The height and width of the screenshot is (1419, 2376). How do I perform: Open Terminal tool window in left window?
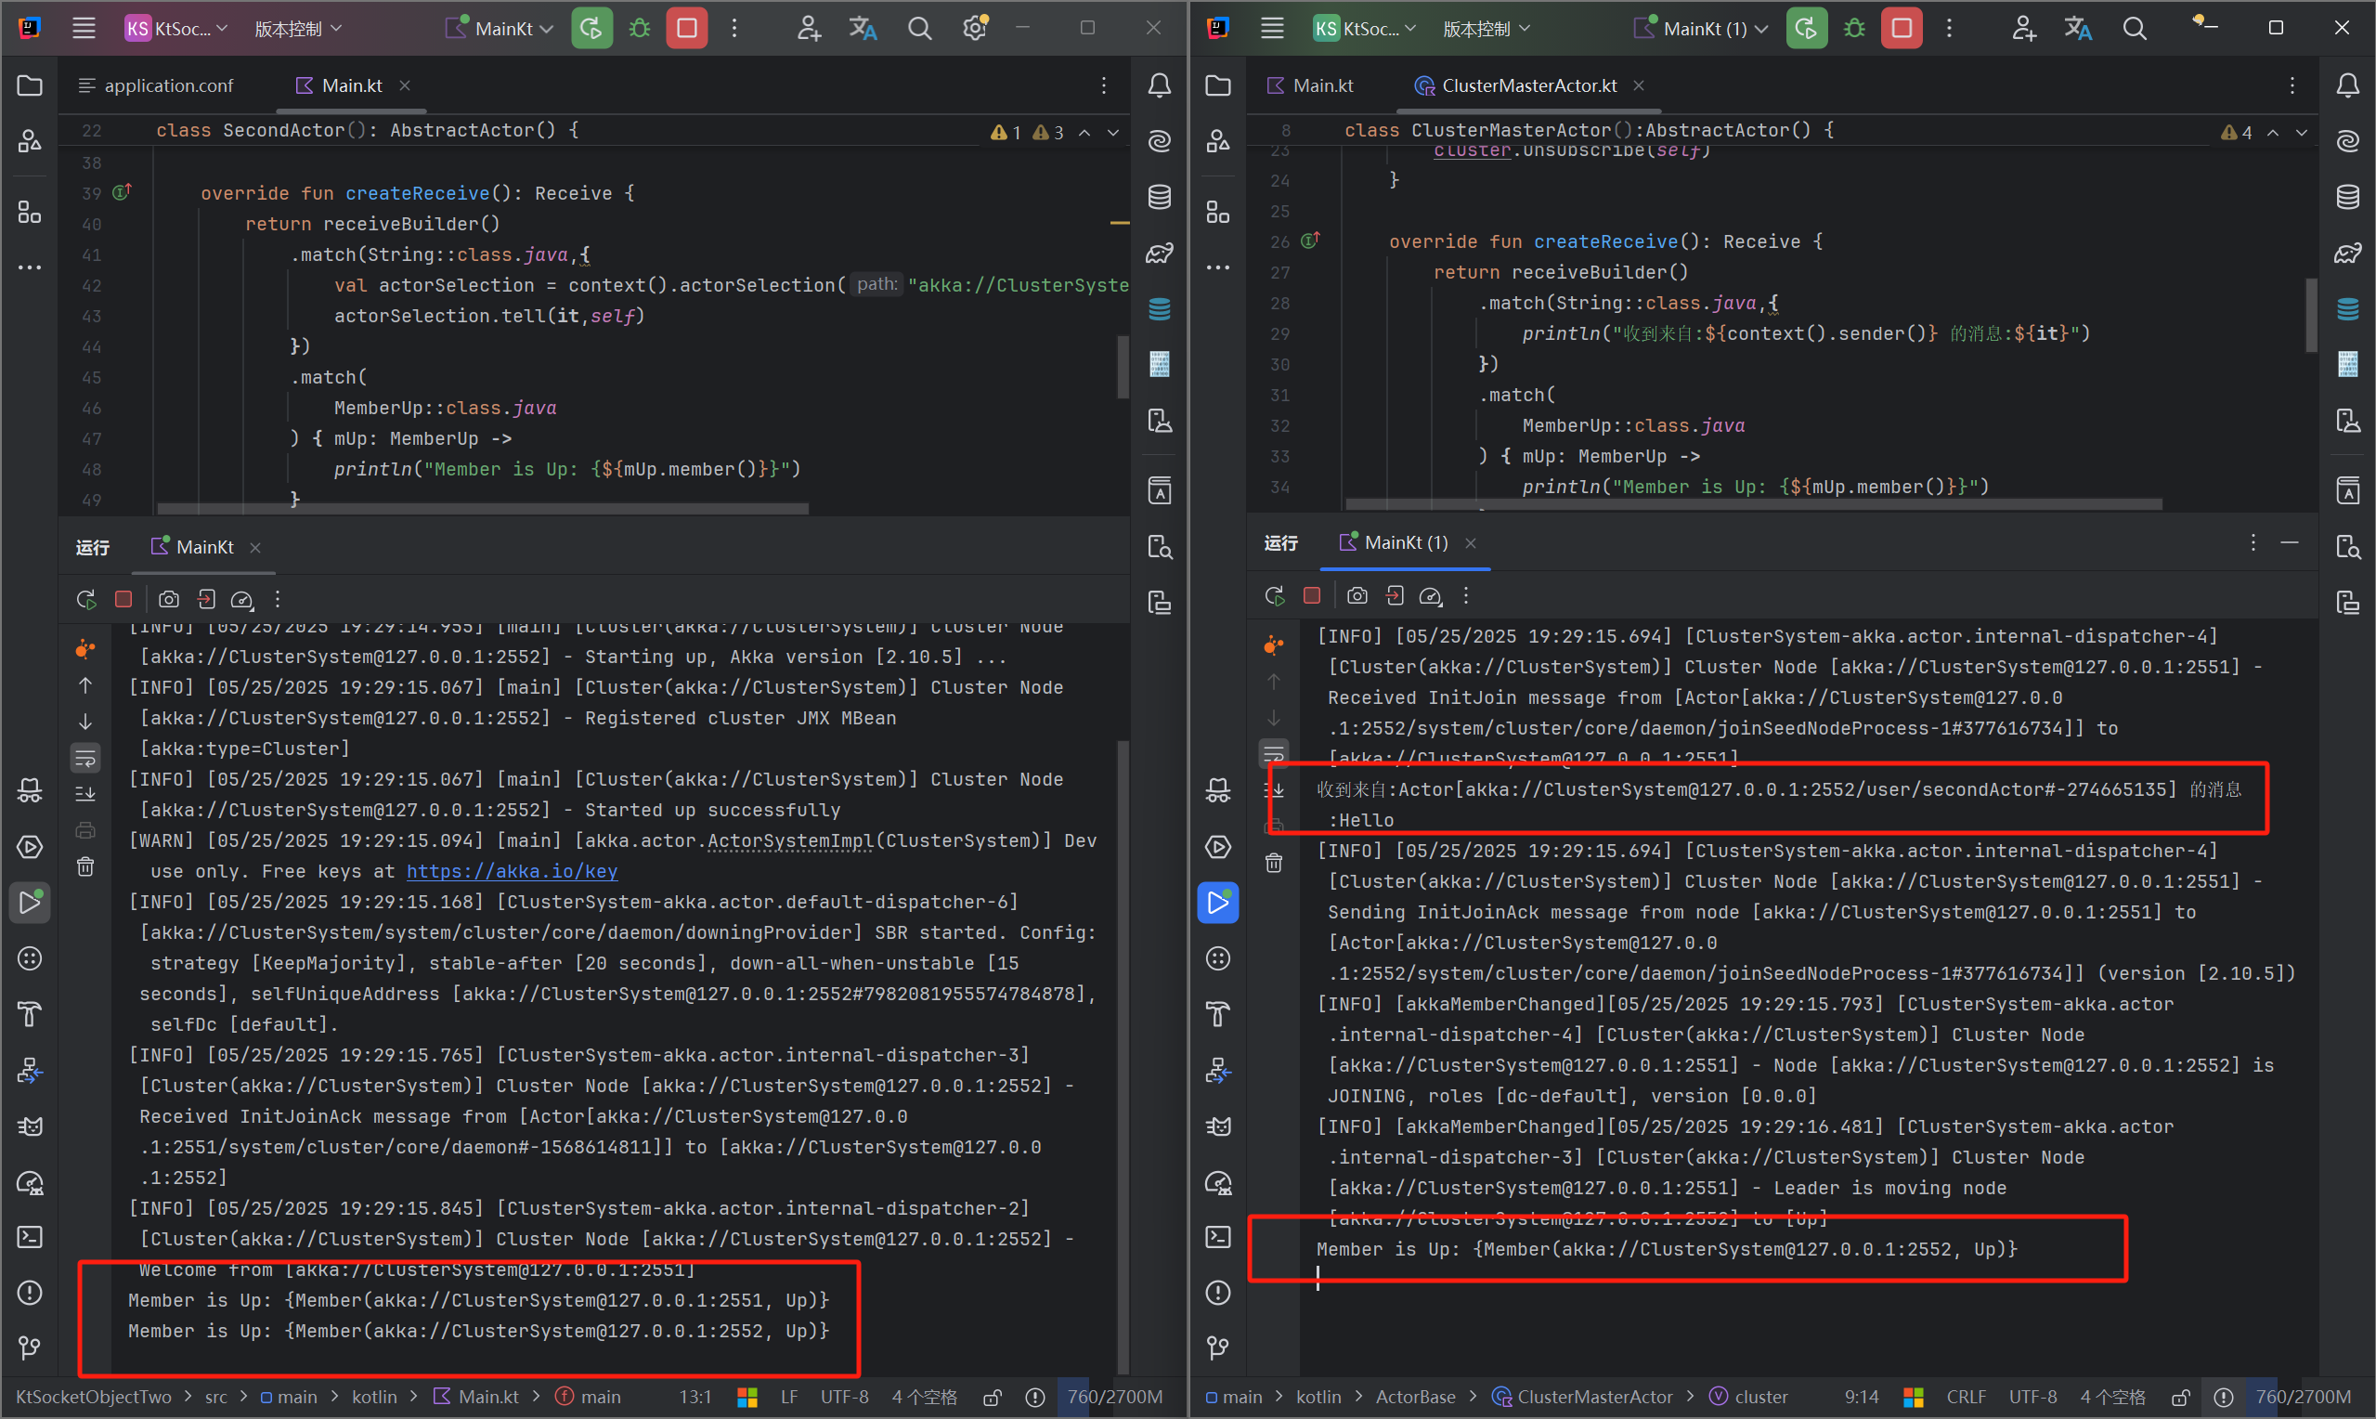click(30, 1236)
